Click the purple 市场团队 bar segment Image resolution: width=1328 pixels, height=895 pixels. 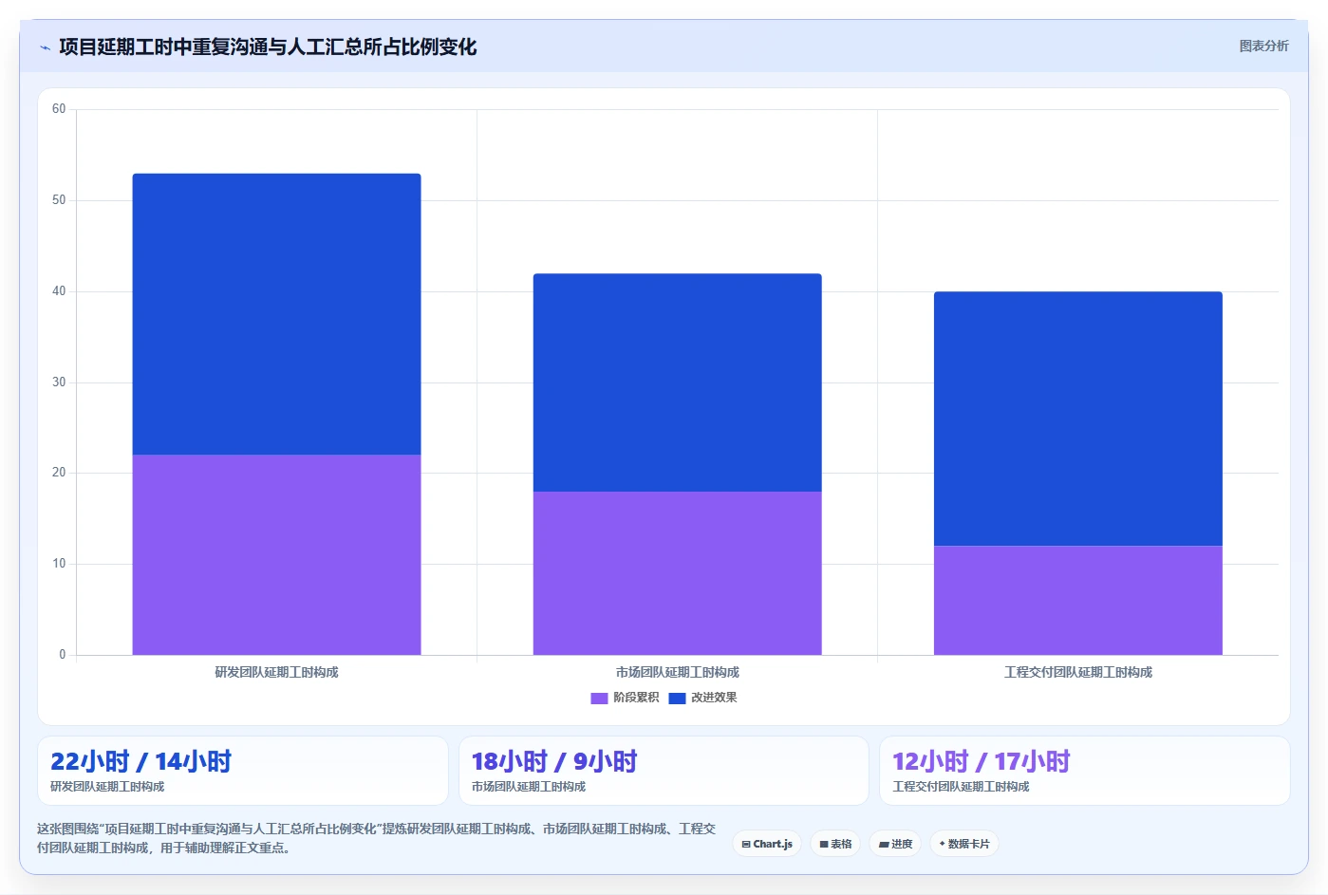point(677,573)
